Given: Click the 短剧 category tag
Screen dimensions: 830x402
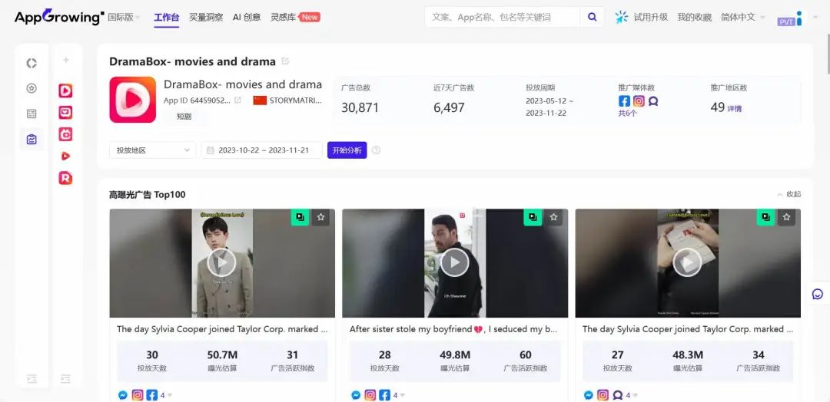Looking at the screenshot, I should 184,117.
